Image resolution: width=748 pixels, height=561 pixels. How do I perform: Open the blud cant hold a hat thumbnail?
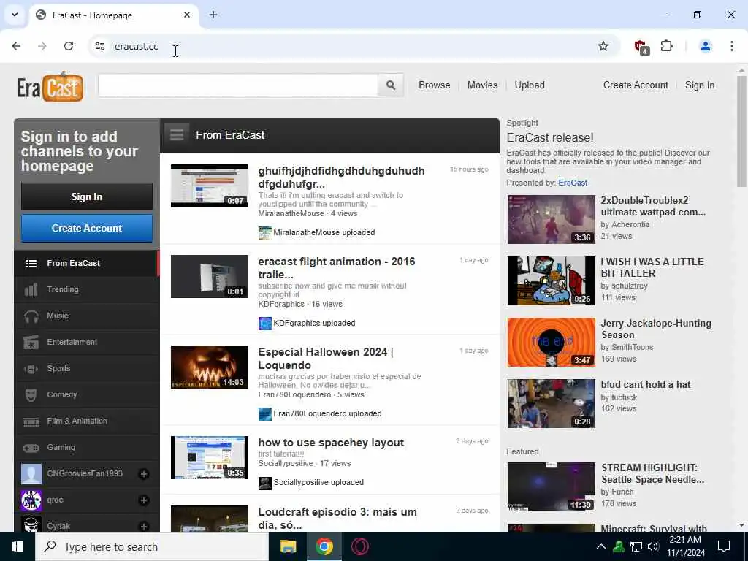[551, 403]
